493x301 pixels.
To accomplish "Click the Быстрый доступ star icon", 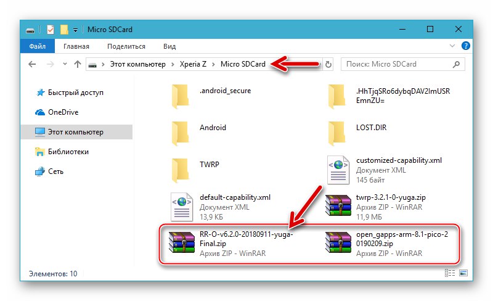I will point(40,93).
